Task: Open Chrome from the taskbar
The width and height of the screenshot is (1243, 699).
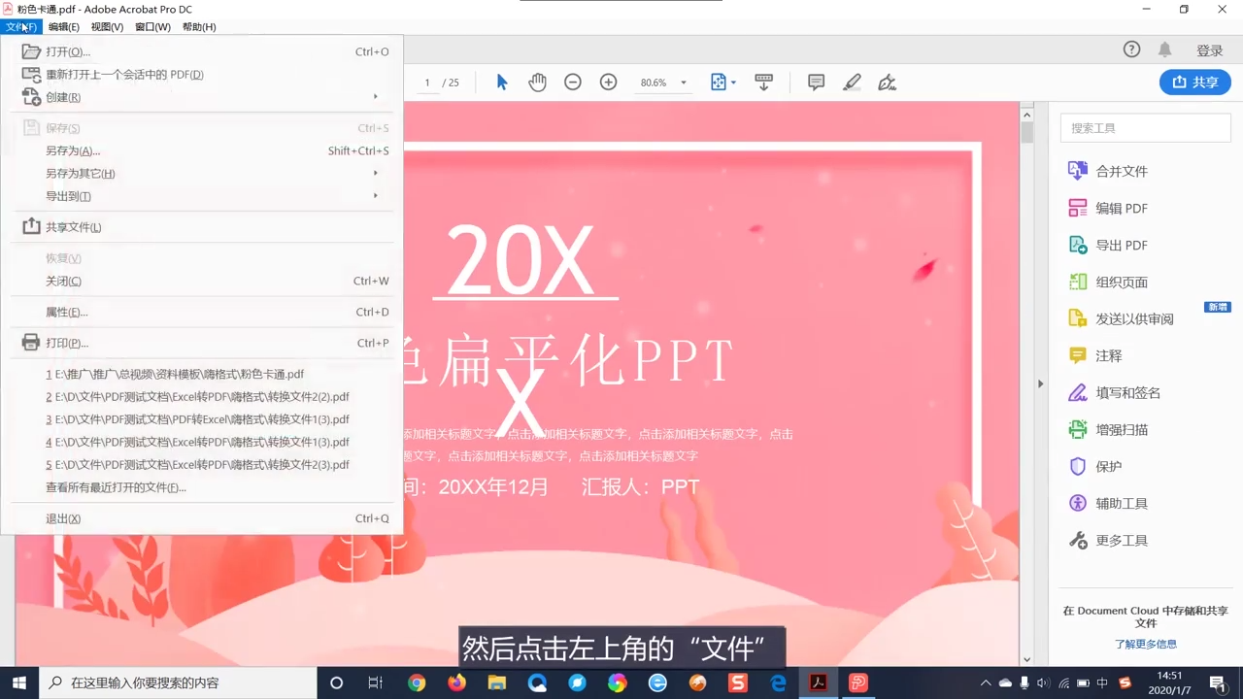Action: (417, 682)
